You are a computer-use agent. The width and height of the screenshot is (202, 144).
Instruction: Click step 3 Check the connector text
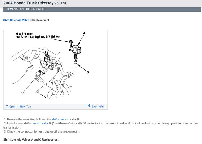42,132
